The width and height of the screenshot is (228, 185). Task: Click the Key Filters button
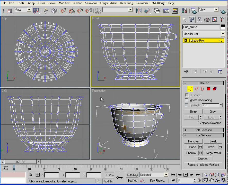click(x=157, y=180)
